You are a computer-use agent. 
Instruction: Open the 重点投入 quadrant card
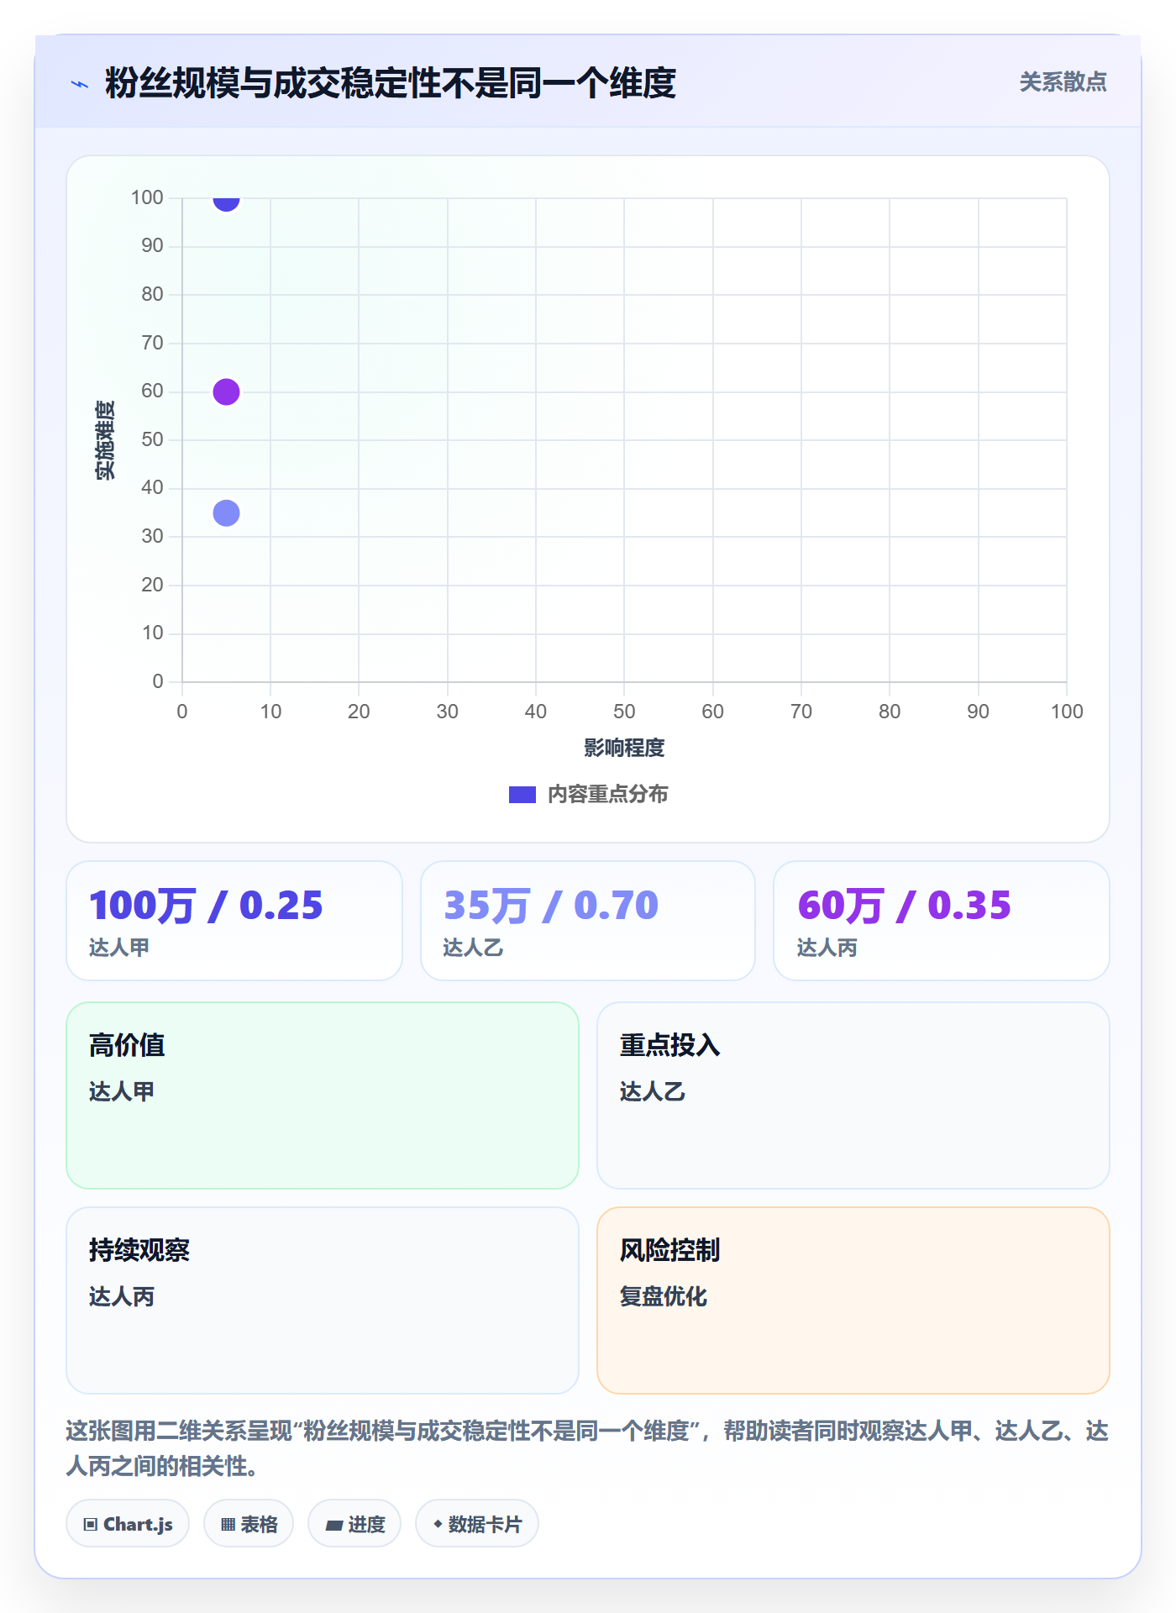coord(853,1095)
